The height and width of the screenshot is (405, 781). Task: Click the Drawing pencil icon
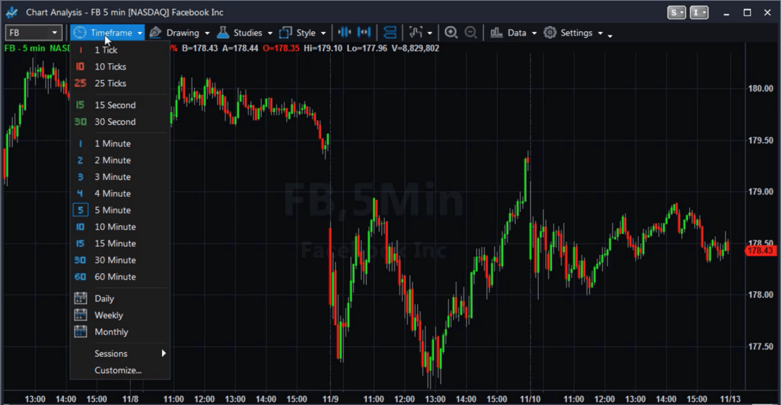155,33
